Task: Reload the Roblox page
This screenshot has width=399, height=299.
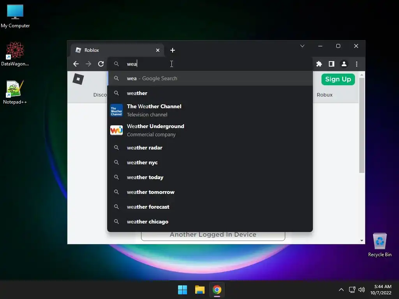Action: coord(101,64)
